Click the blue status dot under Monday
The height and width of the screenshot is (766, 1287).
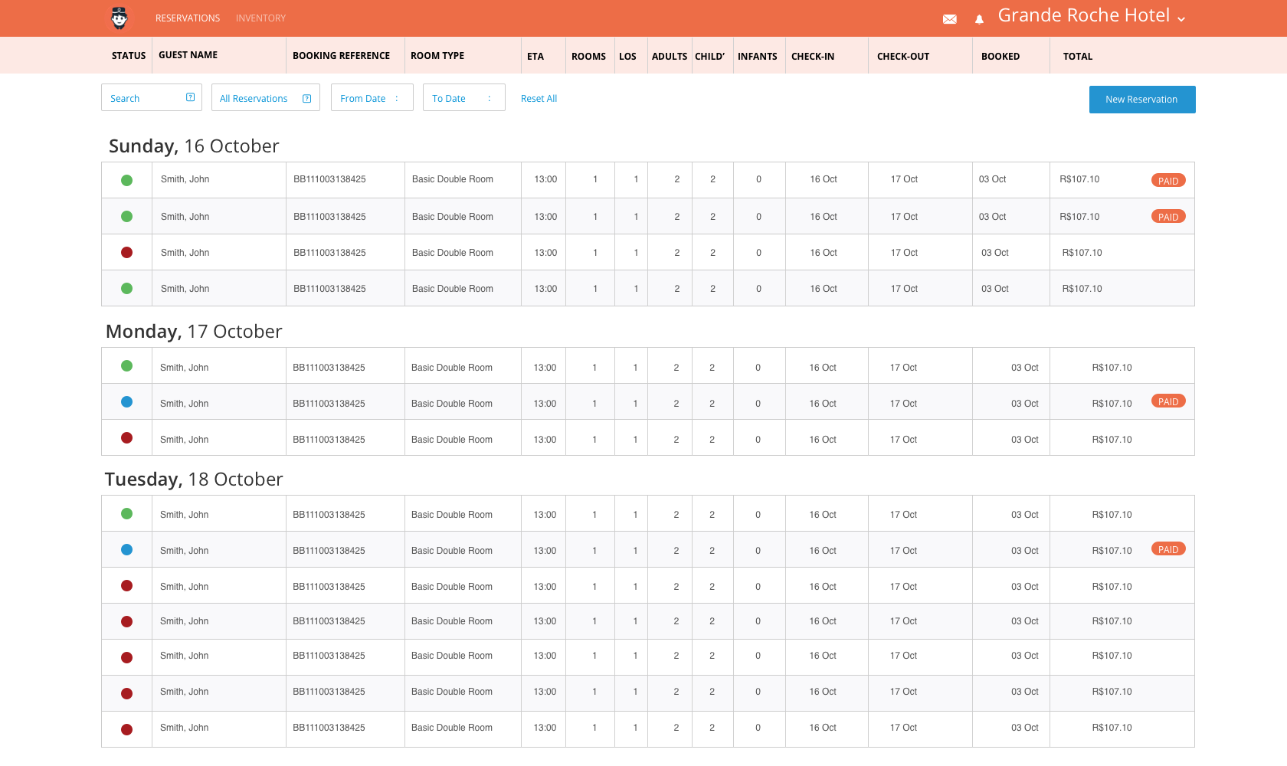tap(127, 402)
